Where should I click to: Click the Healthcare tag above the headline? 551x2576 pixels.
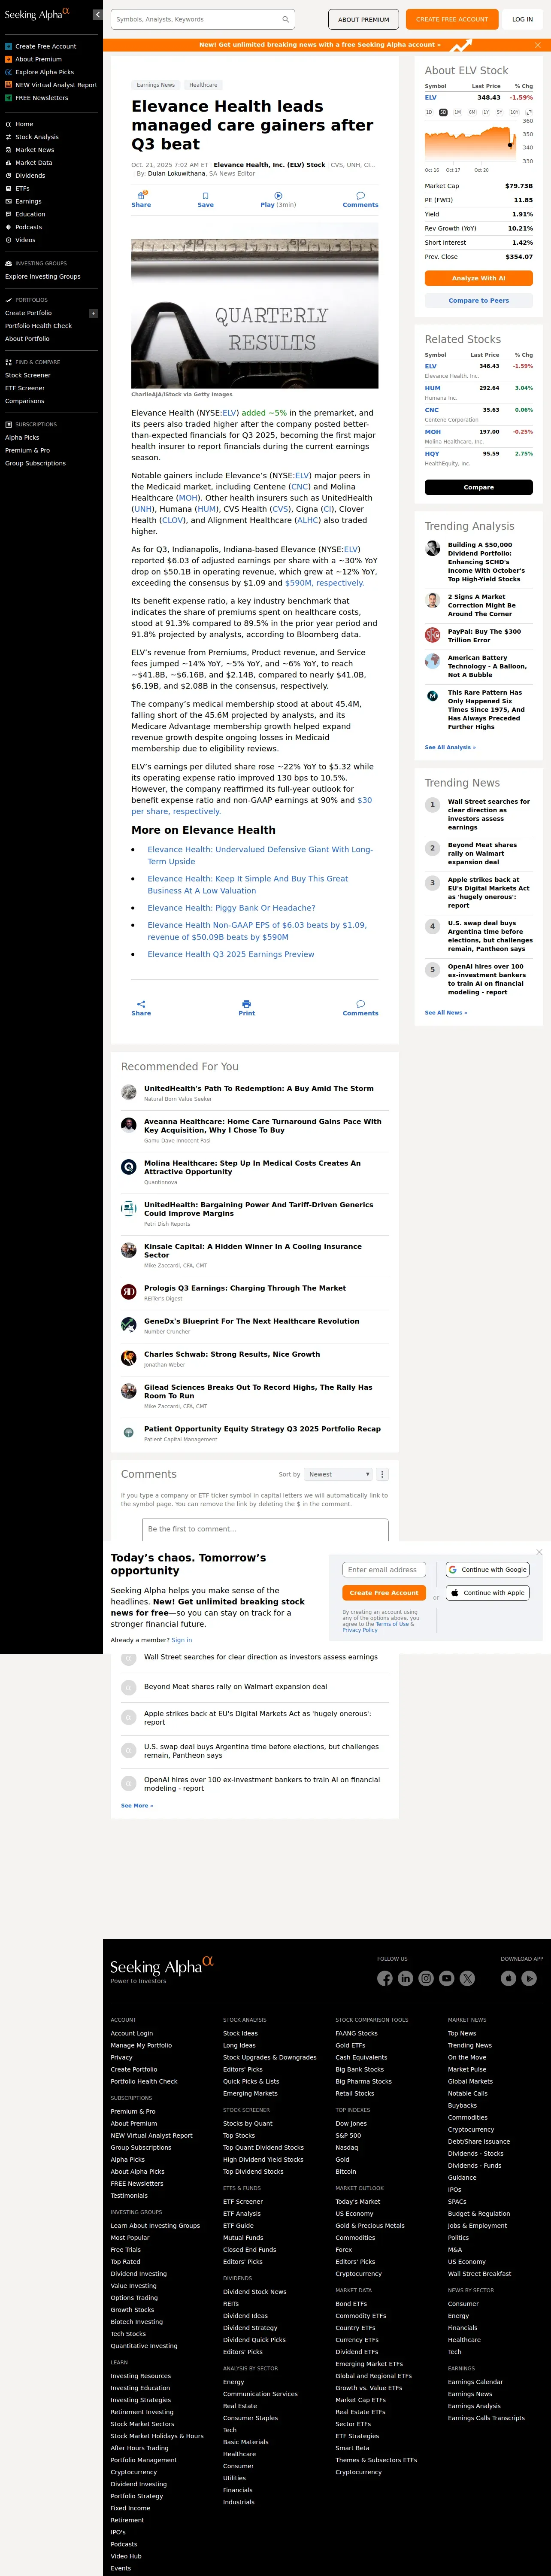coord(203,85)
